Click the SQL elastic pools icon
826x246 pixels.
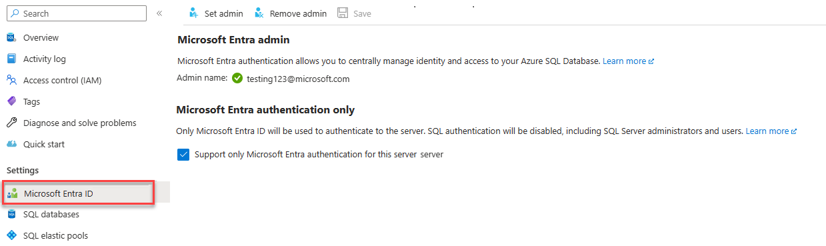[x=11, y=235]
